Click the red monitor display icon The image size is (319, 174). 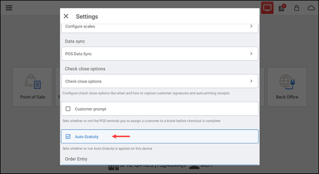(267, 8)
